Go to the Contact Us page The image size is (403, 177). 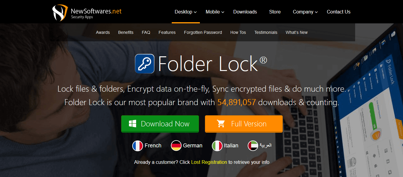(338, 12)
